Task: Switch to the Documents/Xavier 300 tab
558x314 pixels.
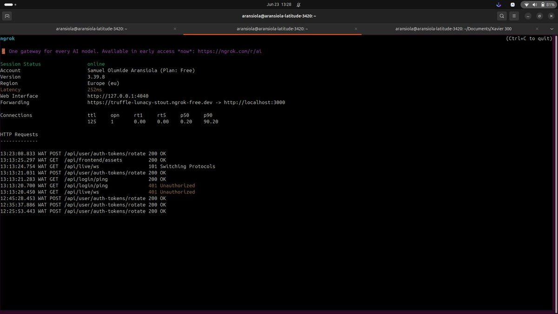Action: pyautogui.click(x=453, y=28)
